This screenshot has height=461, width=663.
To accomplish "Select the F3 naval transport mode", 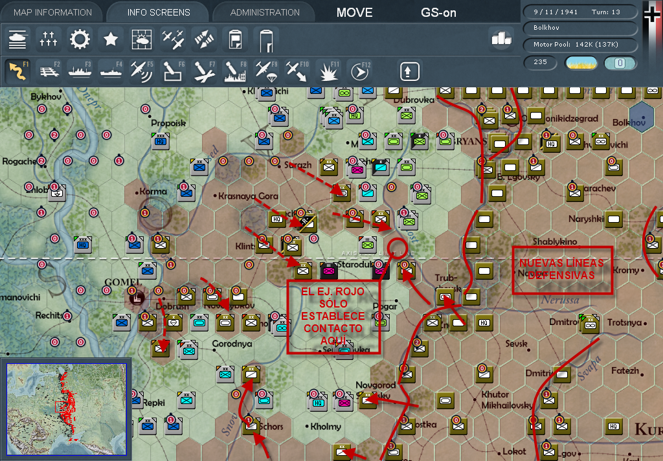I will pyautogui.click(x=80, y=71).
